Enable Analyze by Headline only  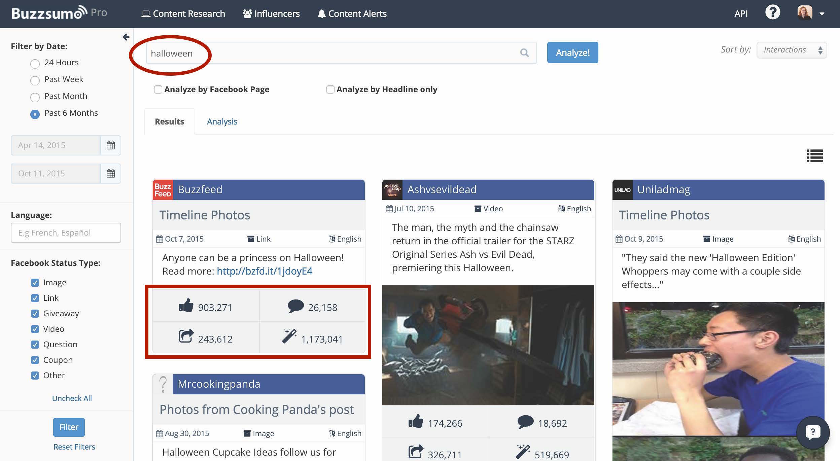[x=330, y=90]
